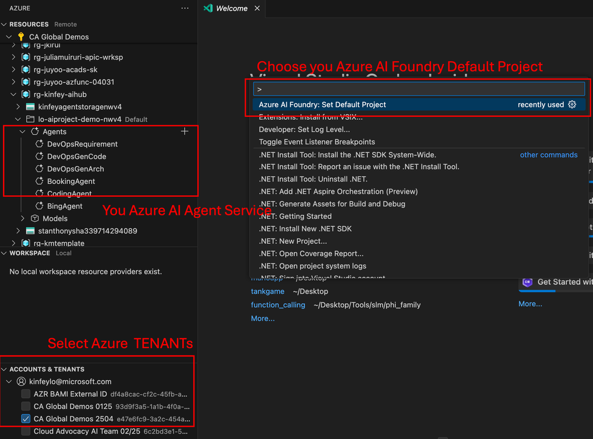Viewport: 593px width, 439px height.
Task: Click the lo-aiproject-demo-nwv4 project icon
Action: coord(30,119)
